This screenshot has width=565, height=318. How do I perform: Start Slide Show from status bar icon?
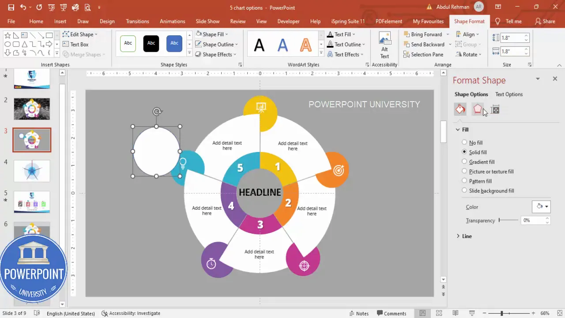click(472, 313)
